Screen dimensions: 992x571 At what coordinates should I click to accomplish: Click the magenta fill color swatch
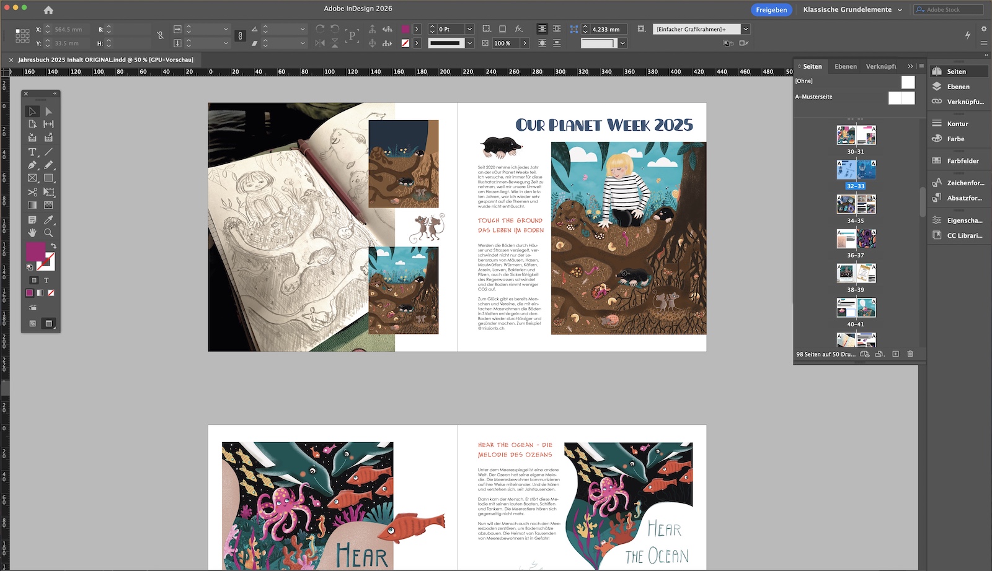(35, 251)
